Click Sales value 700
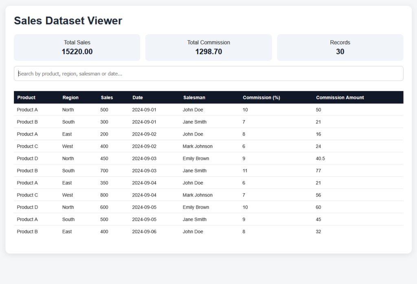 [x=104, y=171]
